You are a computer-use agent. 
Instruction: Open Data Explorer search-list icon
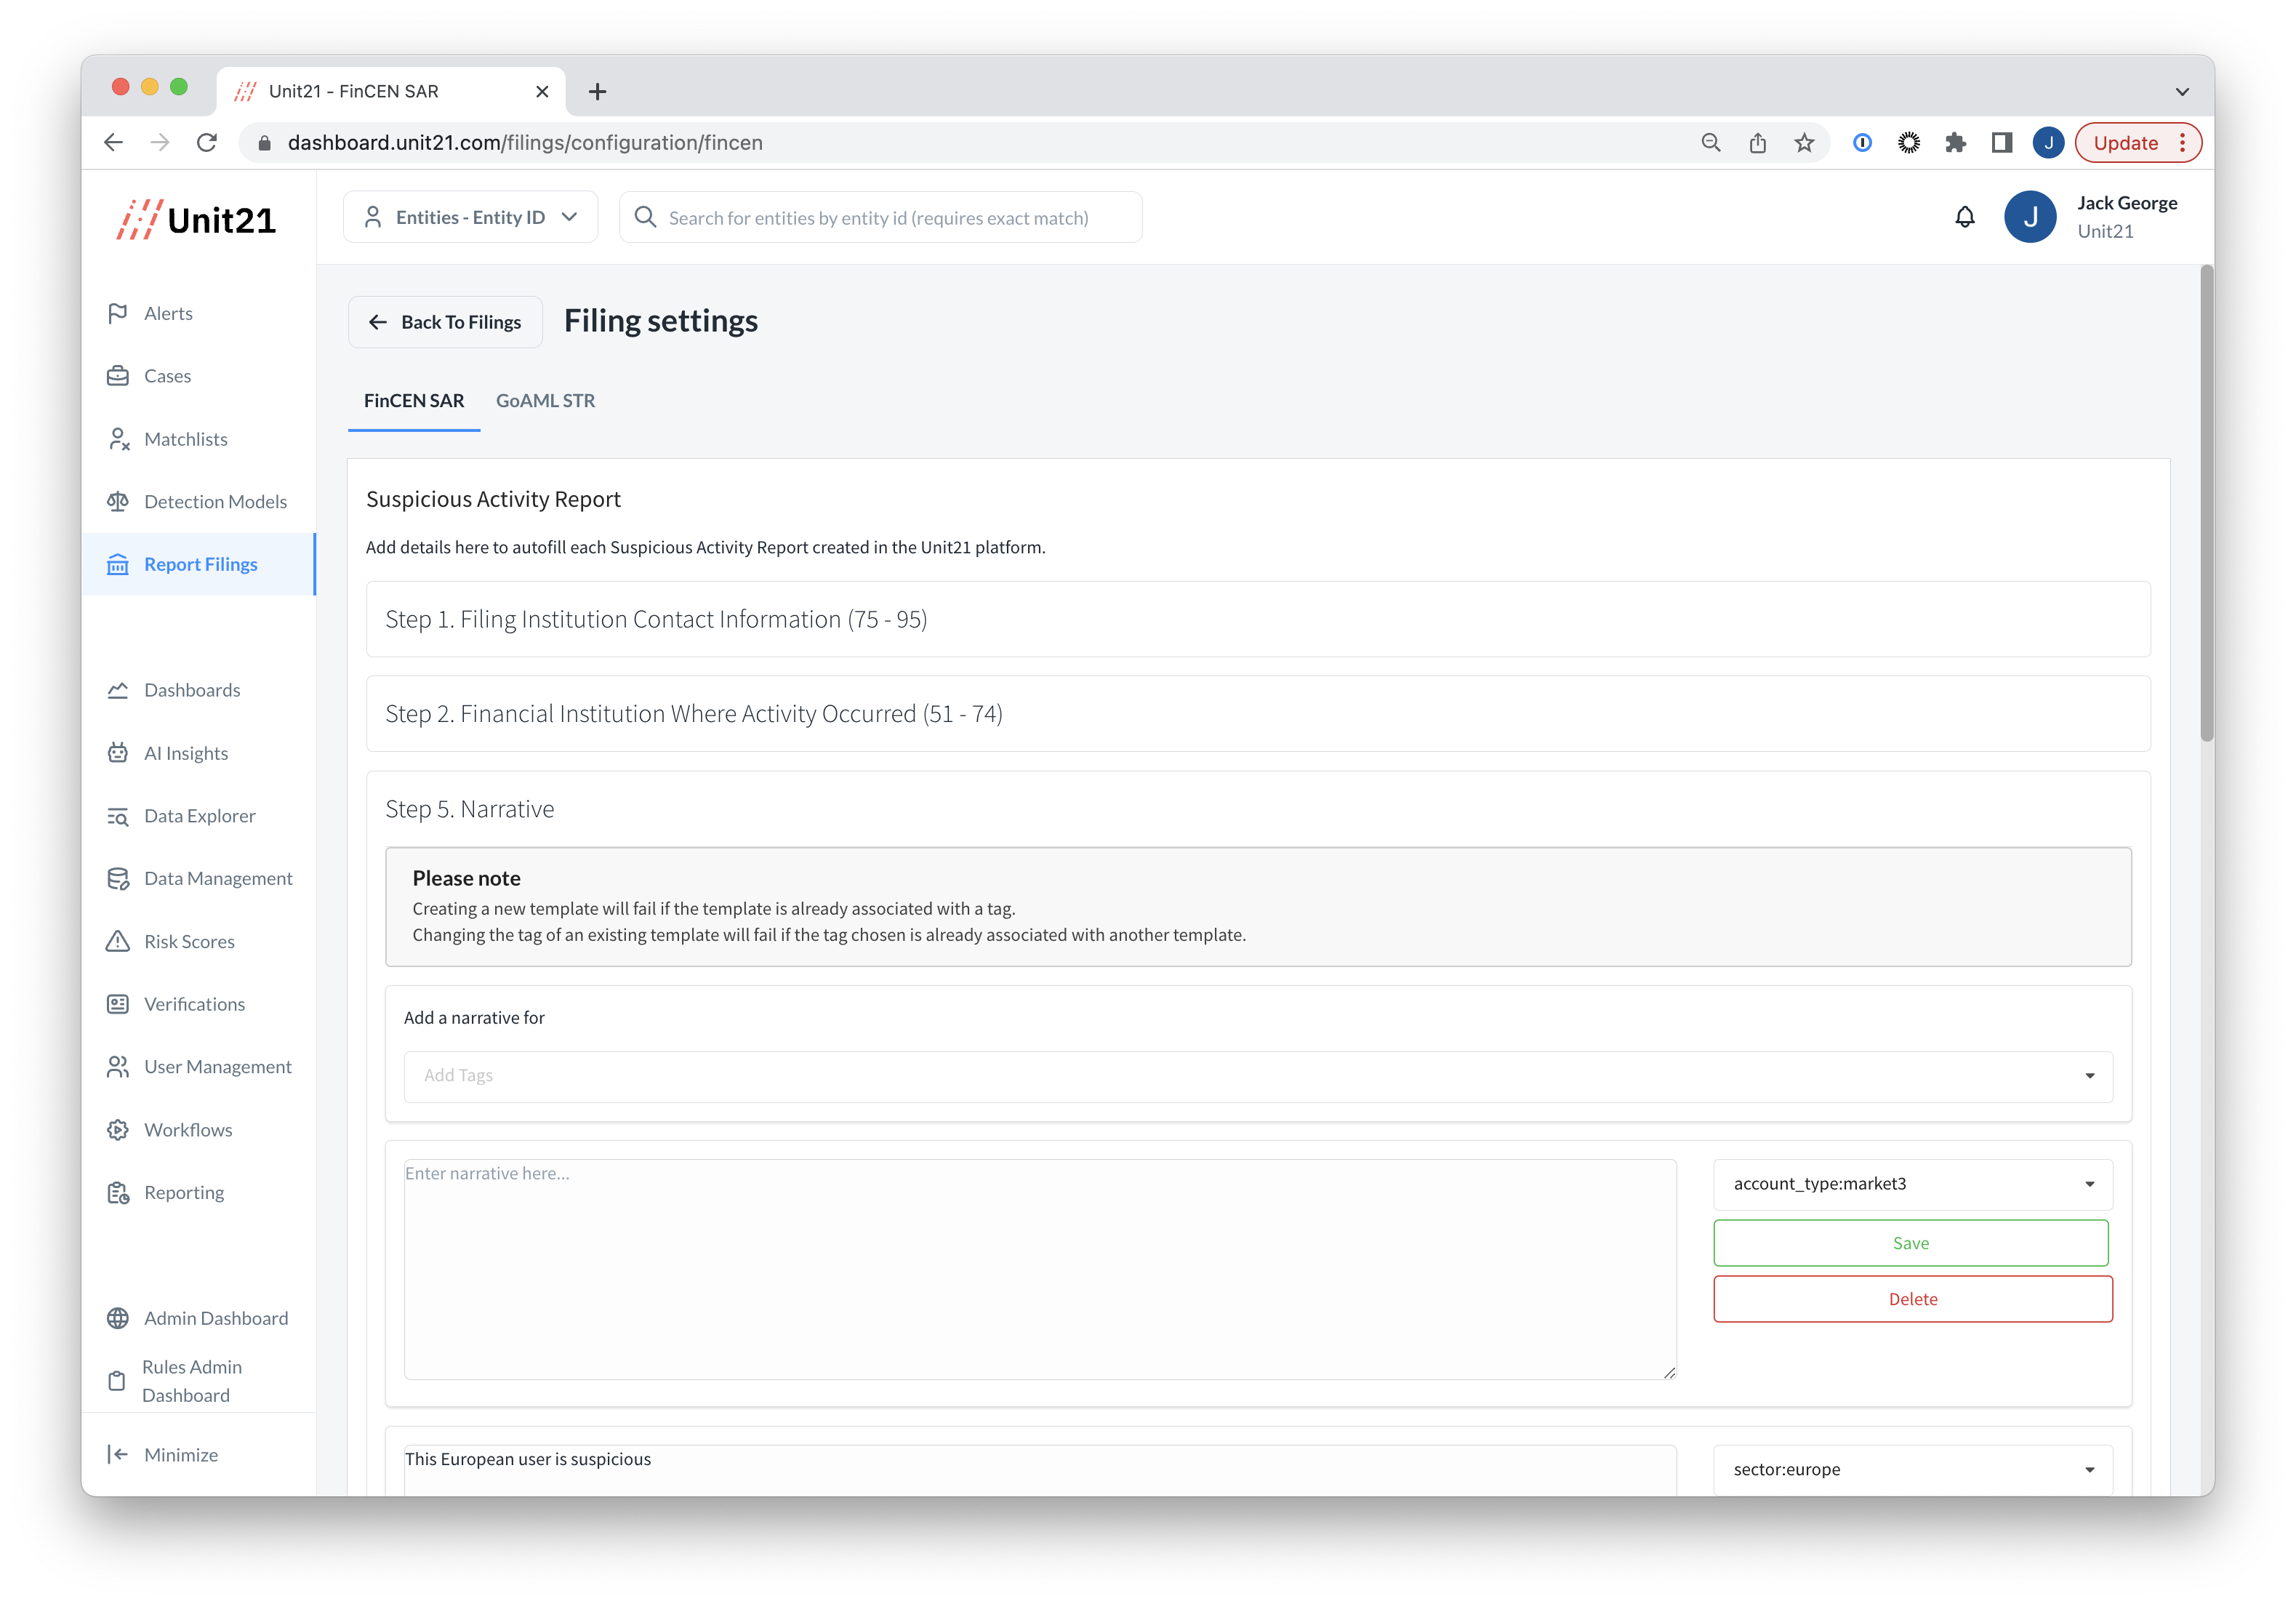click(118, 816)
